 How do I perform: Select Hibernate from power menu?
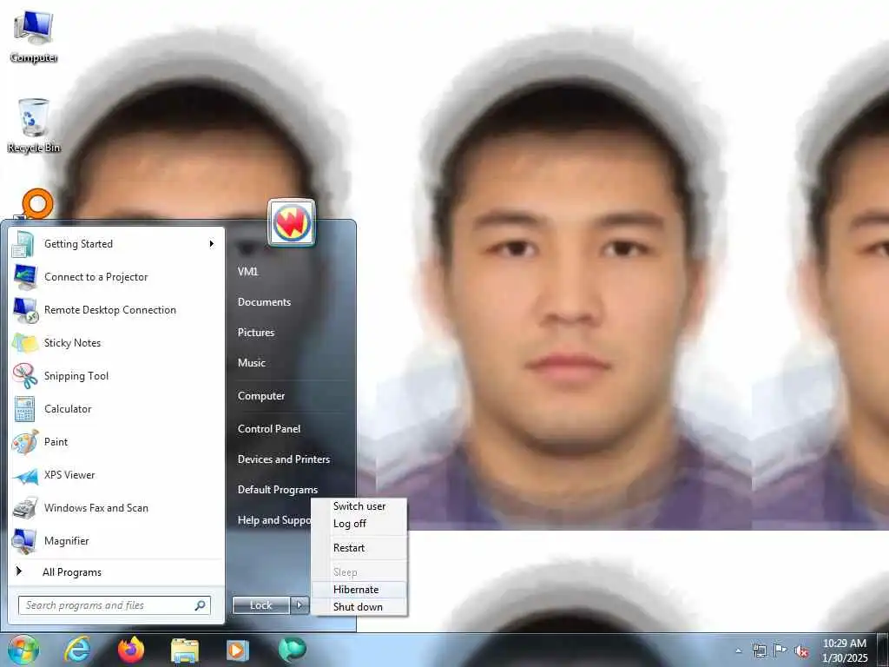[x=359, y=590]
